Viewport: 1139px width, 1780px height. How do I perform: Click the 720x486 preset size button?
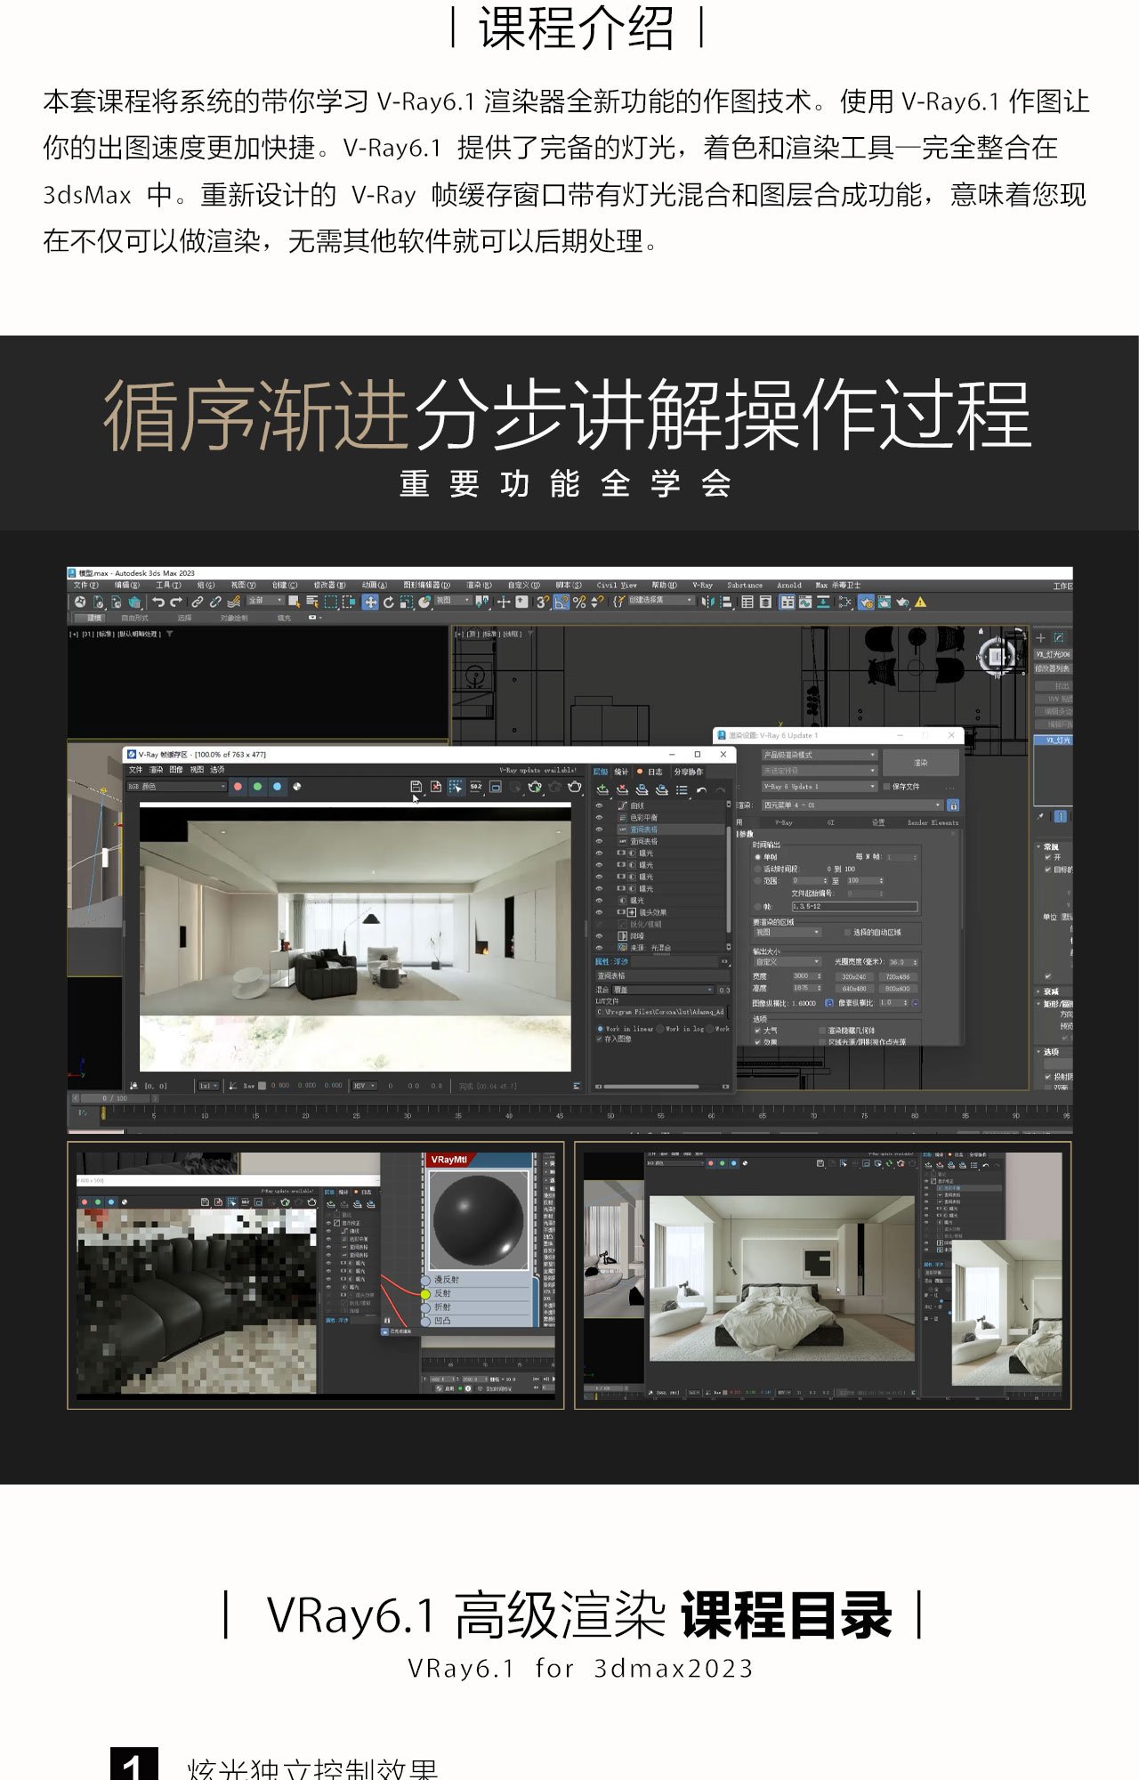[898, 977]
